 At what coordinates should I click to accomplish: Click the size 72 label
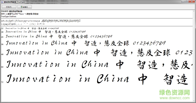2,82
